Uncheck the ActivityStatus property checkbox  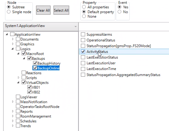click(x=83, y=52)
